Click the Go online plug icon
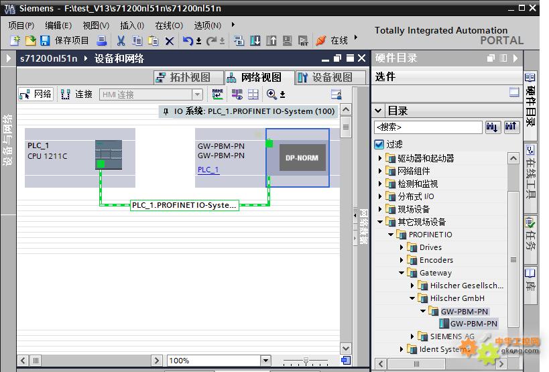 tap(320, 41)
